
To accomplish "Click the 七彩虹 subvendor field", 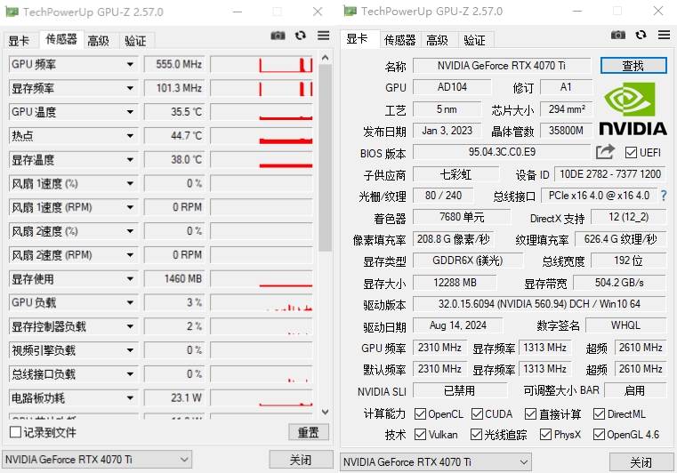I will coord(456,174).
